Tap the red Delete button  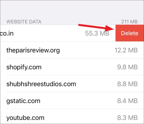[x=130, y=33]
